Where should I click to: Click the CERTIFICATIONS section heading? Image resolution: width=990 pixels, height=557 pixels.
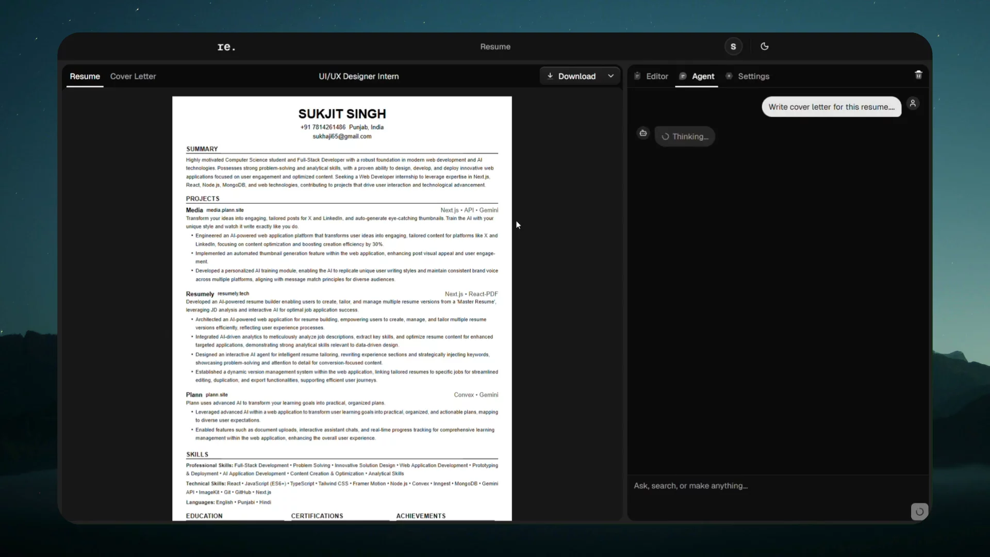coord(317,516)
